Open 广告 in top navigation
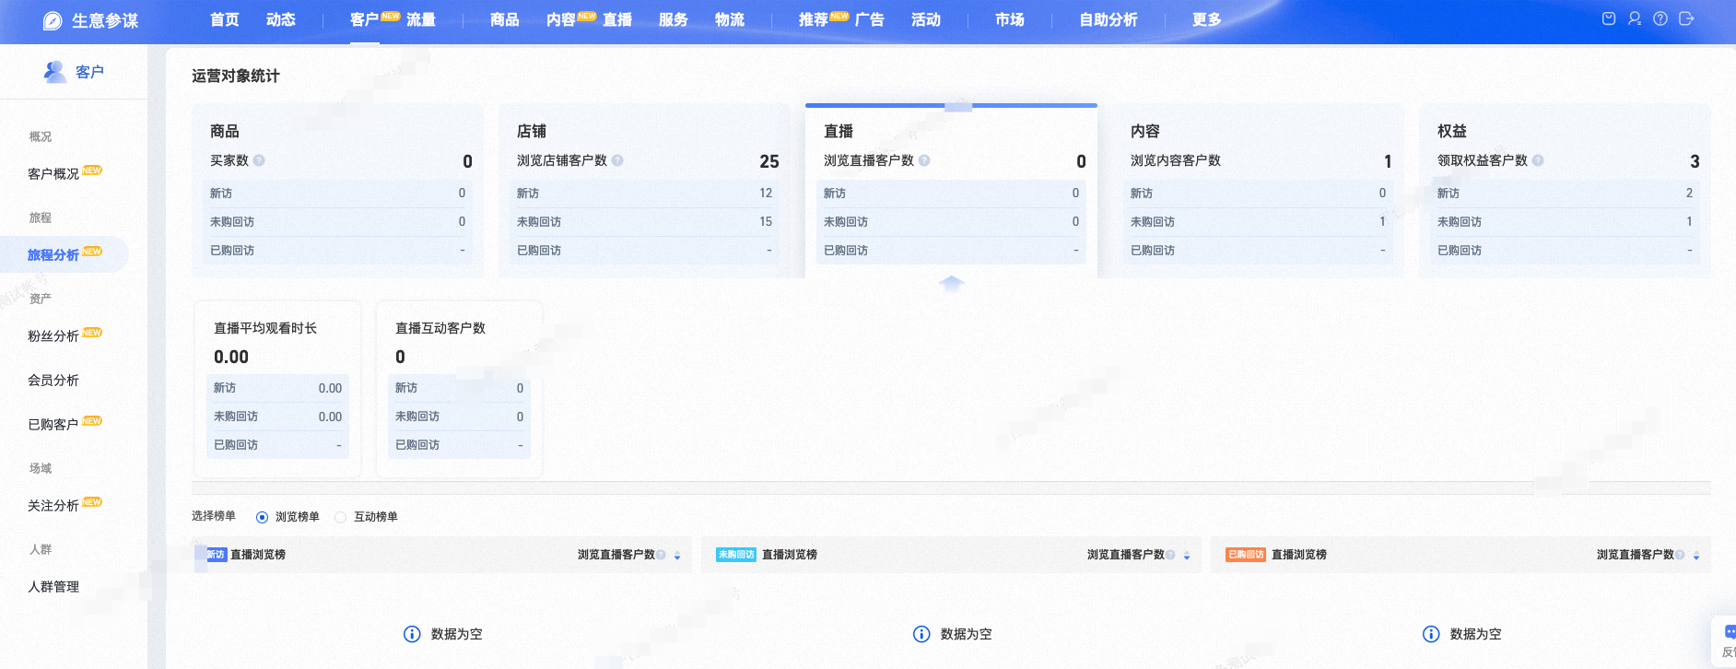 870,19
